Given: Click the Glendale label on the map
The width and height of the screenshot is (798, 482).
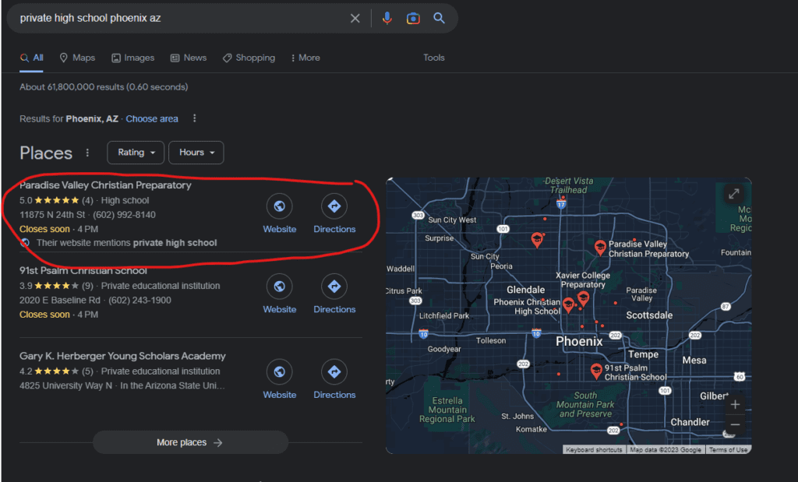Looking at the screenshot, I should tap(526, 290).
